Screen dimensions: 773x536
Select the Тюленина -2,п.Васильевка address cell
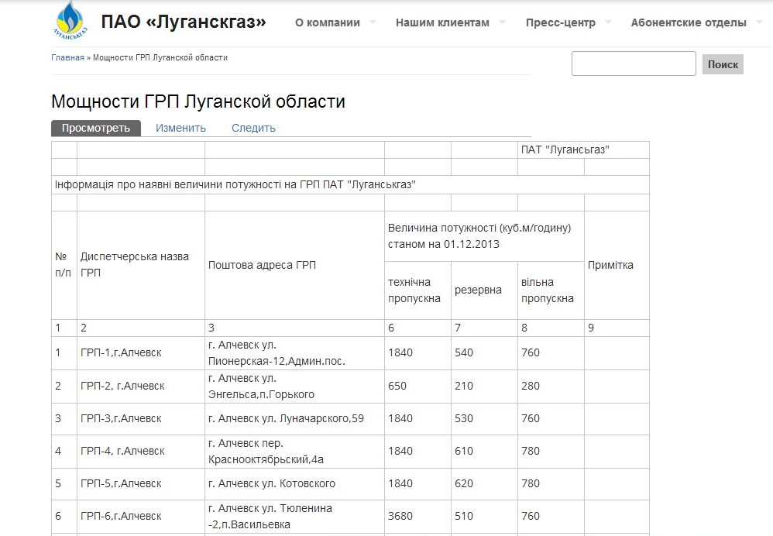click(x=294, y=517)
